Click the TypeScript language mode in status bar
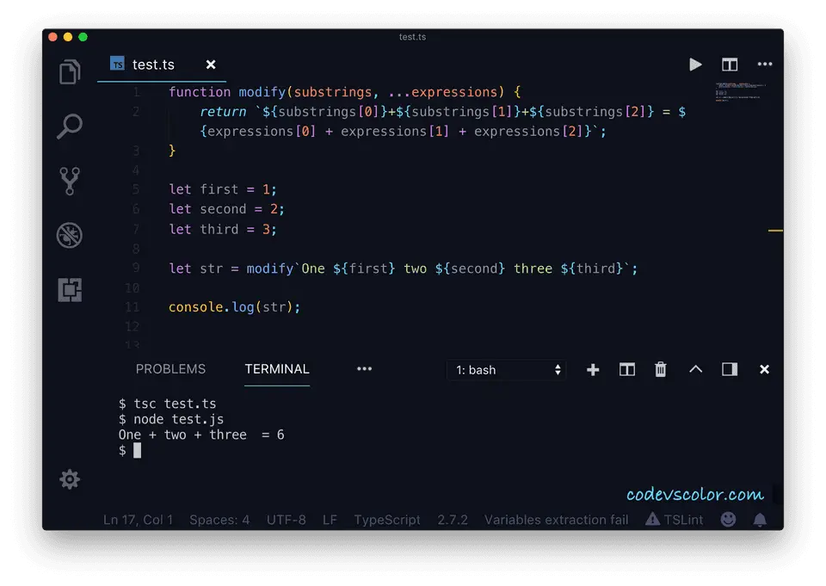The width and height of the screenshot is (826, 586). click(387, 520)
